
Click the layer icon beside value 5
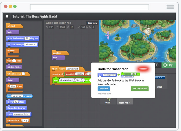click(90, 27)
